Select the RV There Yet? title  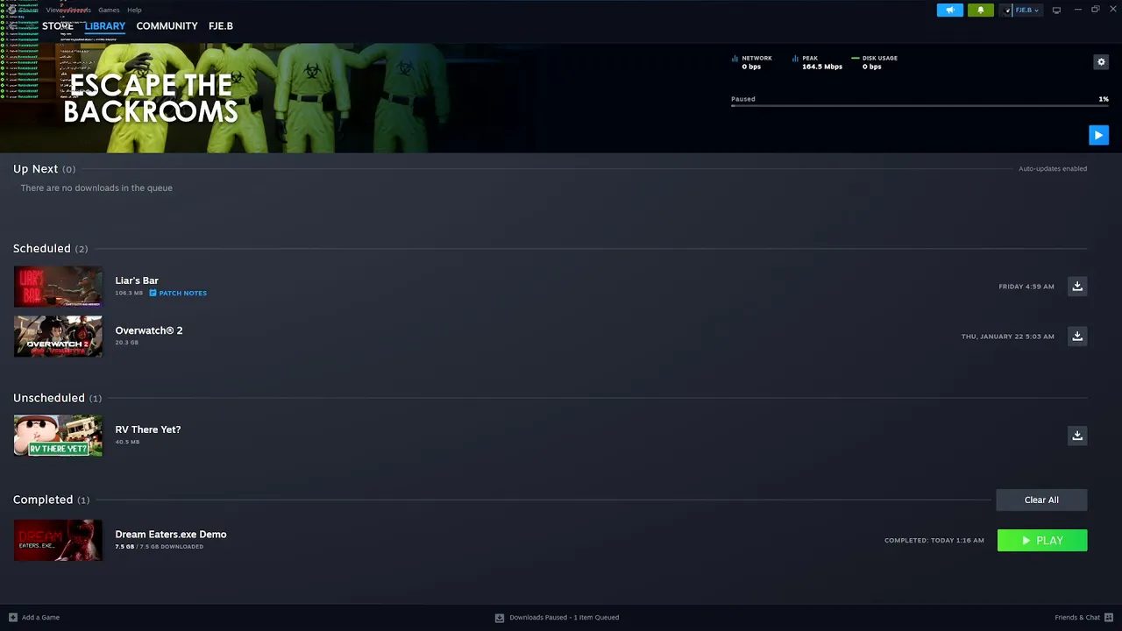click(148, 429)
